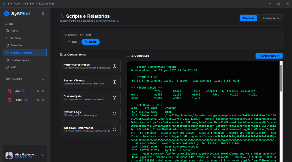The width and height of the screenshot is (292, 162).
Task: Select the System Cleanup card title
Action: pos(74,80)
